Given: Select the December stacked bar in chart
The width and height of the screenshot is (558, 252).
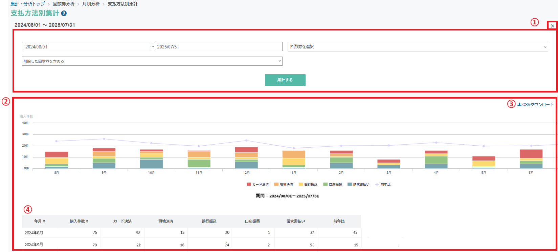Looking at the screenshot, I should pos(246,158).
